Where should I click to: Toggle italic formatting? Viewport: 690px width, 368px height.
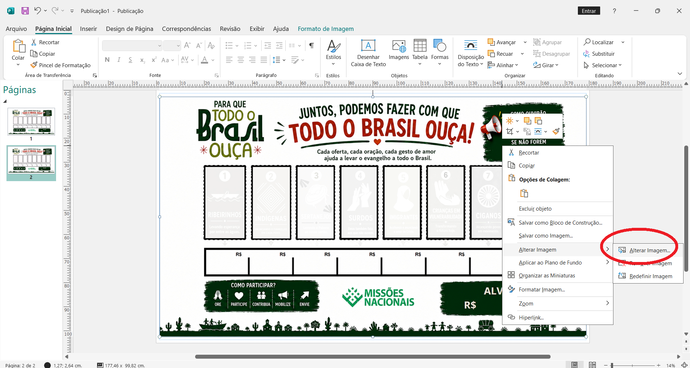119,60
